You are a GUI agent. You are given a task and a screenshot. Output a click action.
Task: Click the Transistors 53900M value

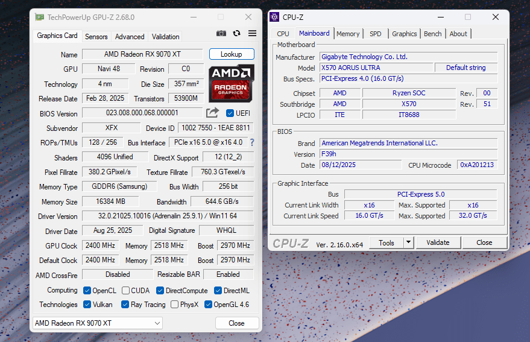[186, 98]
